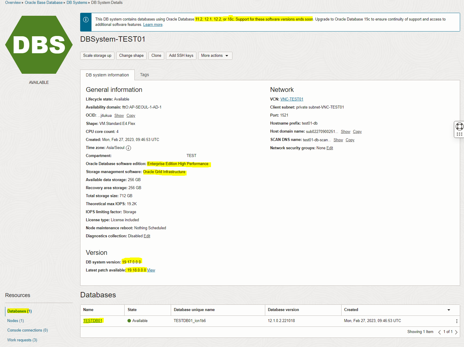Click the Enterprise Edition High Performance value
Image resolution: width=464 pixels, height=347 pixels.
tap(178, 164)
